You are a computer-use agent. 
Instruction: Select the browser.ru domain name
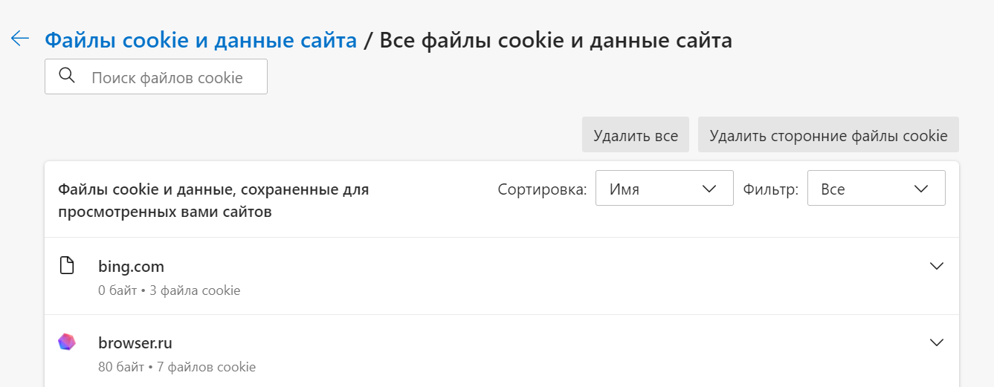click(x=135, y=343)
